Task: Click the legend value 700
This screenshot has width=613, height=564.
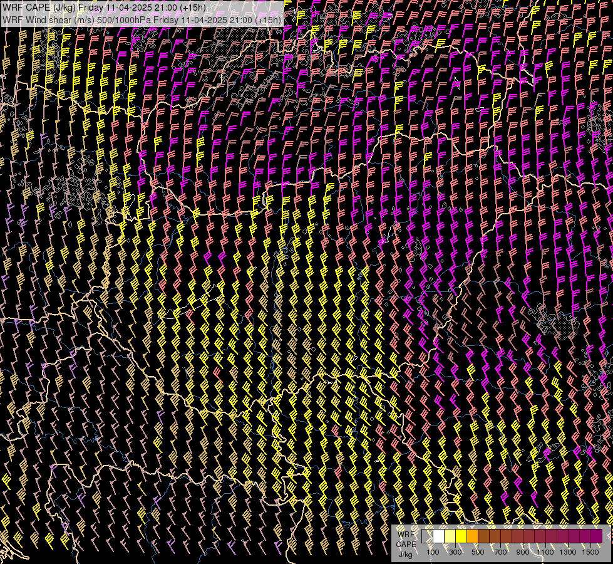Action: pyautogui.click(x=500, y=552)
